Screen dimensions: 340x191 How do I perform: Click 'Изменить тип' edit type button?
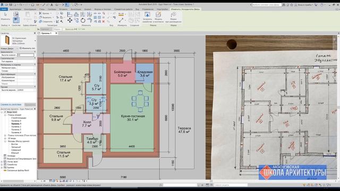(x=27, y=48)
